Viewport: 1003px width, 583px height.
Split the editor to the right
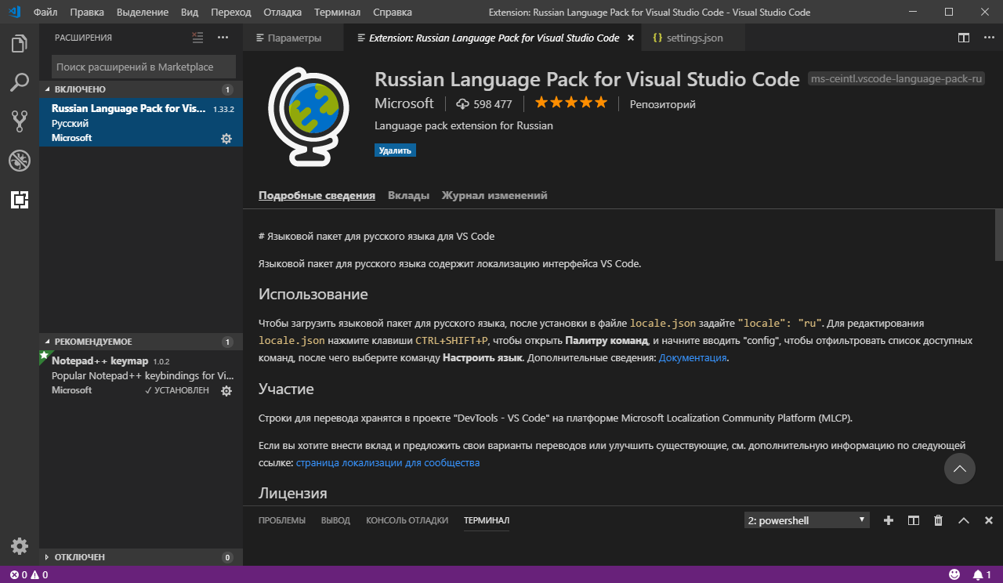pos(964,38)
